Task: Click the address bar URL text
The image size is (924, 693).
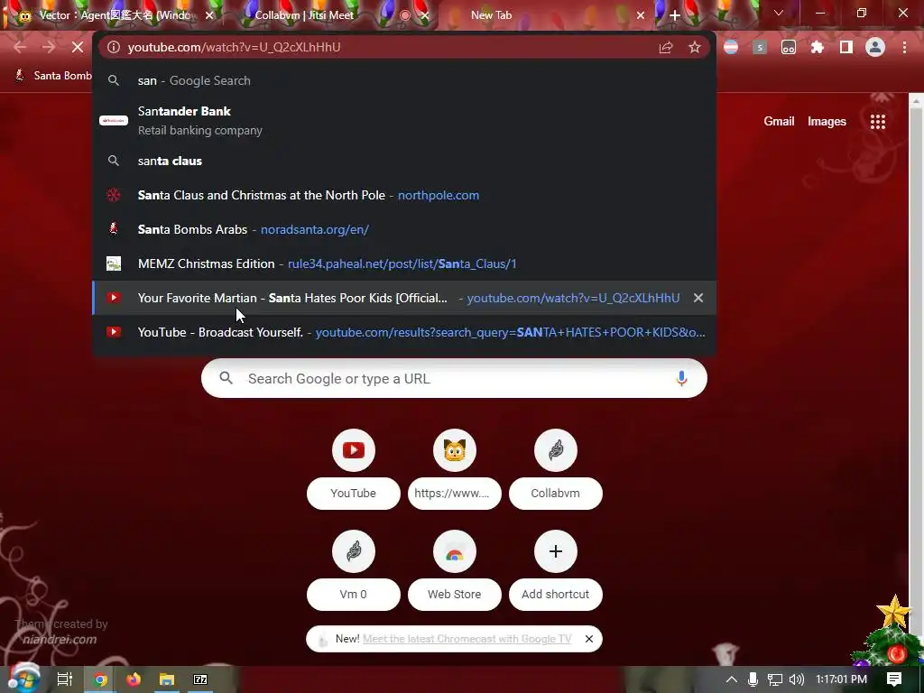Action: (x=234, y=47)
